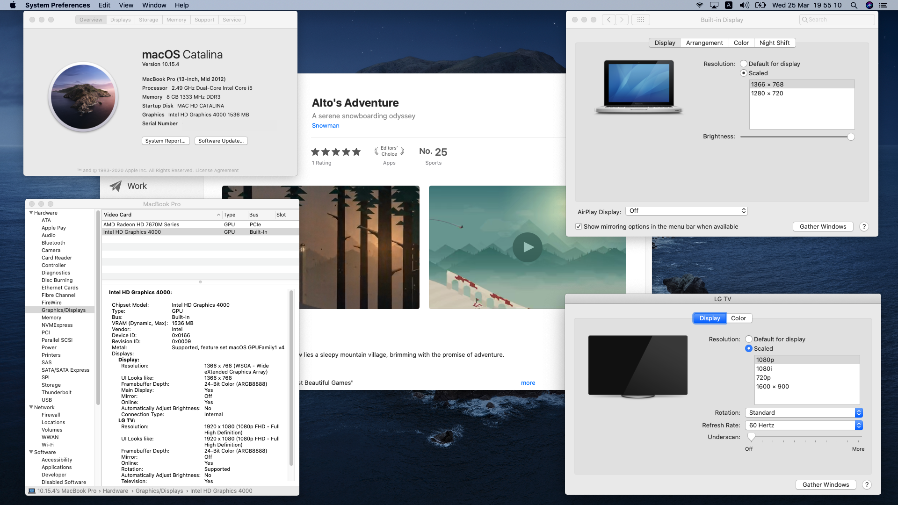Click the volume icon in menu bar
This screenshot has height=505, width=898.
tap(744, 5)
